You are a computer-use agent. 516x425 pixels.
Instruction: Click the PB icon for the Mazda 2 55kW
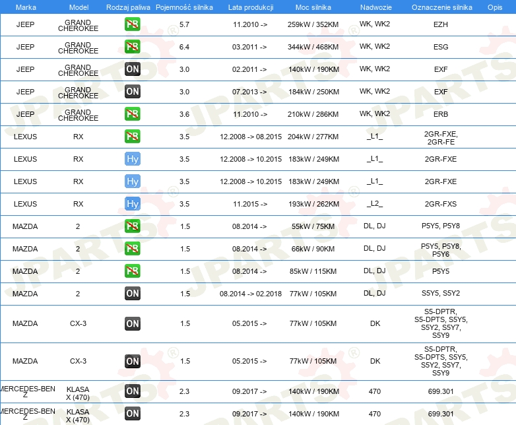click(x=133, y=226)
